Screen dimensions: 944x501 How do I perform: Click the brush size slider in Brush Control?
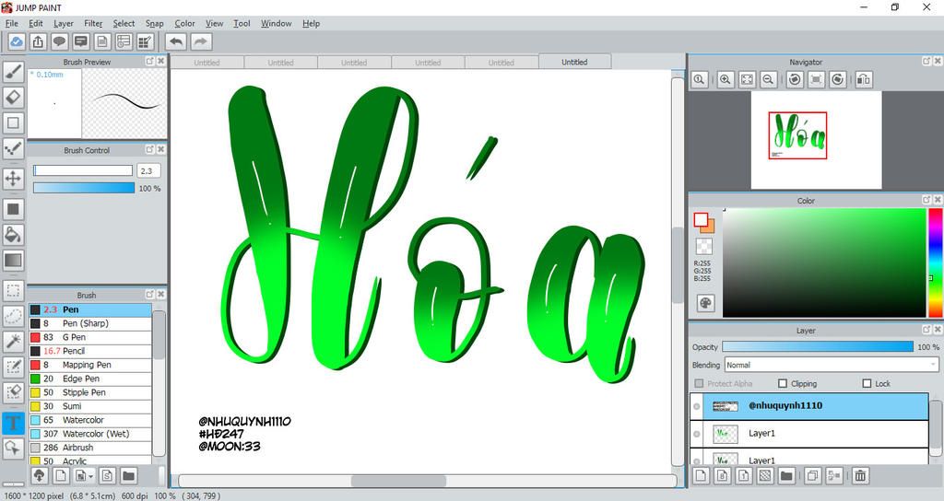(83, 170)
